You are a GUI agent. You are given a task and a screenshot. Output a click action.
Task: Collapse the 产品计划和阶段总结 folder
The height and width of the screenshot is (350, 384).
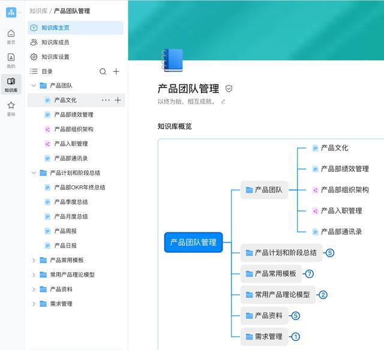click(34, 173)
